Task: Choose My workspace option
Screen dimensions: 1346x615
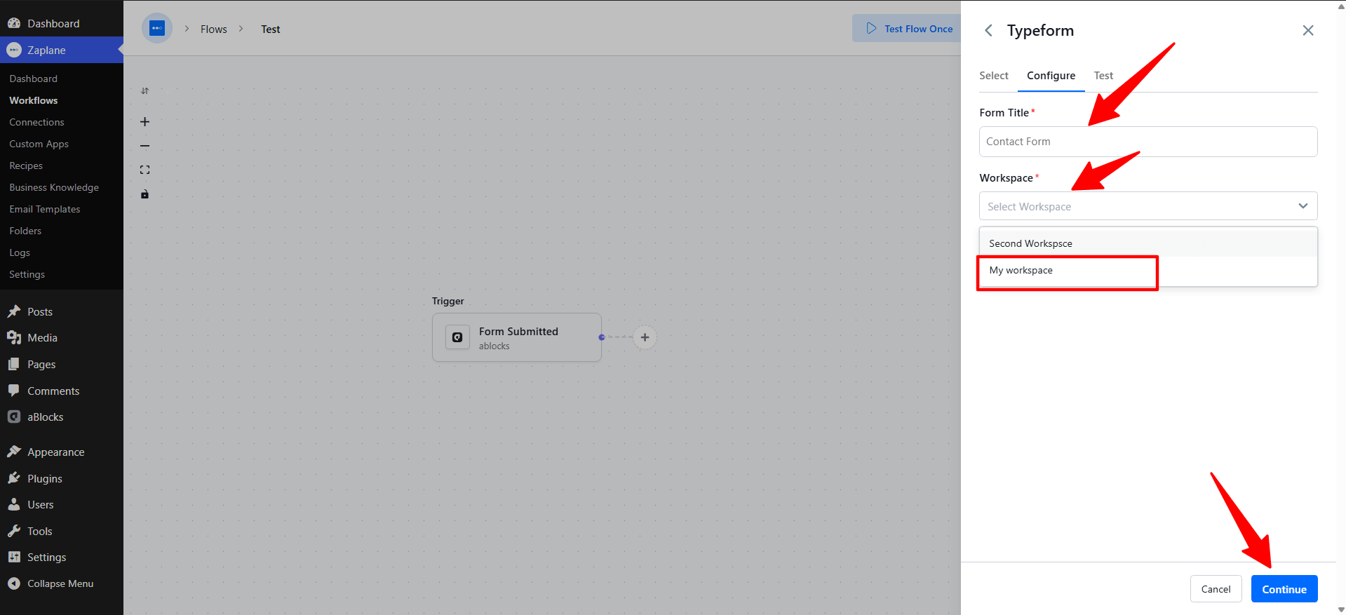Action: tap(1148, 271)
